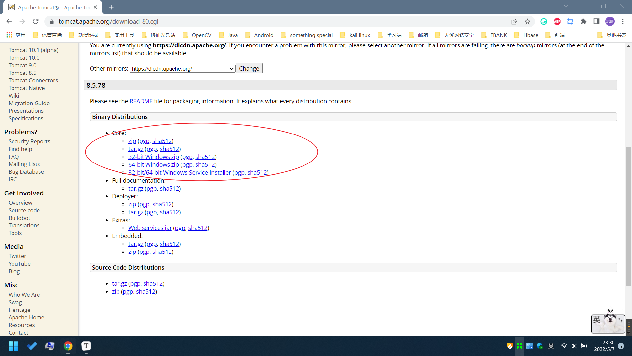Reload the Tomcat download page
Screen dimensions: 632x356
(36, 21)
